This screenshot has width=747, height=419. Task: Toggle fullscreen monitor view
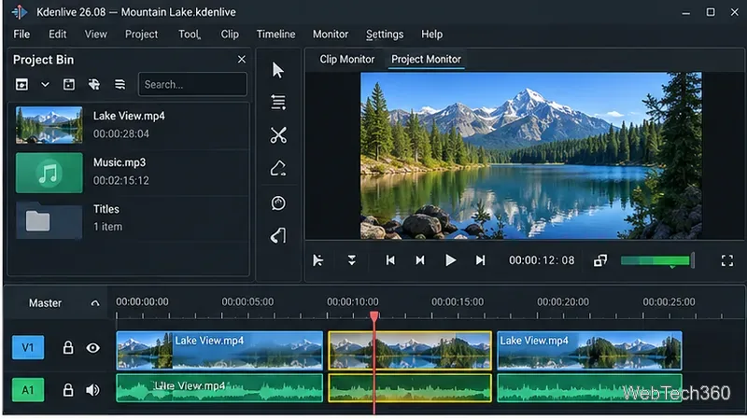pos(727,260)
